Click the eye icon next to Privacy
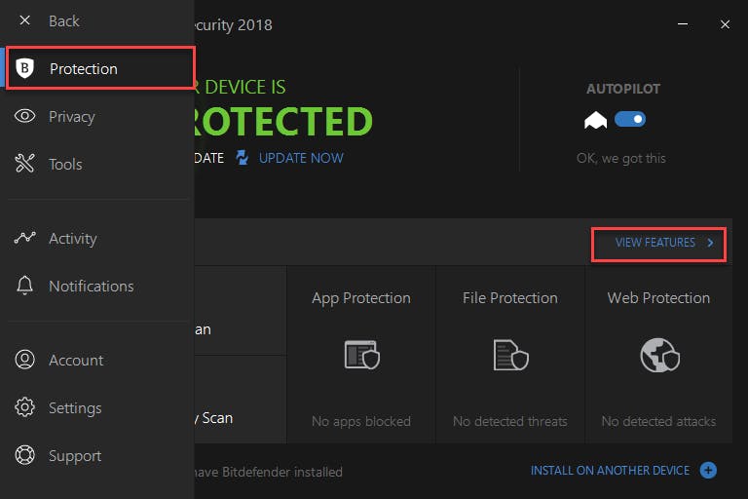The image size is (748, 499). point(24,116)
